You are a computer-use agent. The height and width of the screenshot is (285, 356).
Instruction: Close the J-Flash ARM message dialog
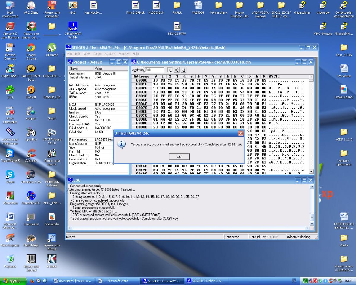tap(241, 133)
